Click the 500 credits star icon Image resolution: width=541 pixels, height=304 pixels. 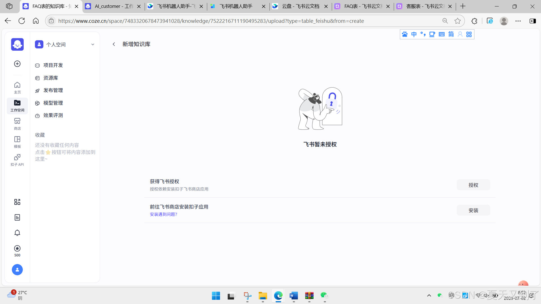click(x=17, y=249)
